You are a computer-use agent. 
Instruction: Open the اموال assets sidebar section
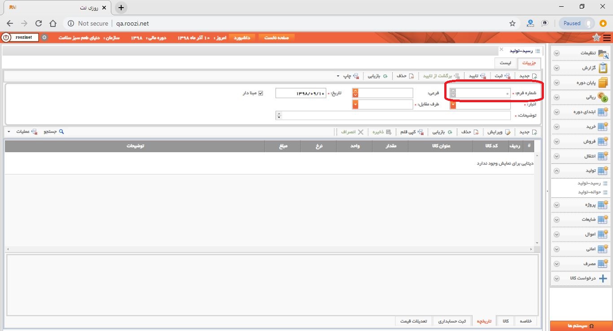(x=580, y=234)
